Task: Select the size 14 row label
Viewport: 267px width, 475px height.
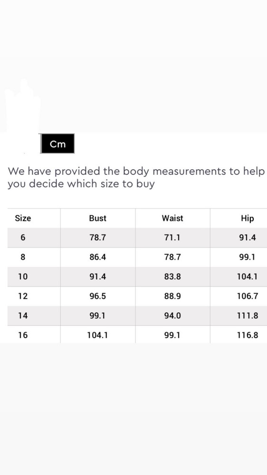Action: (x=23, y=316)
